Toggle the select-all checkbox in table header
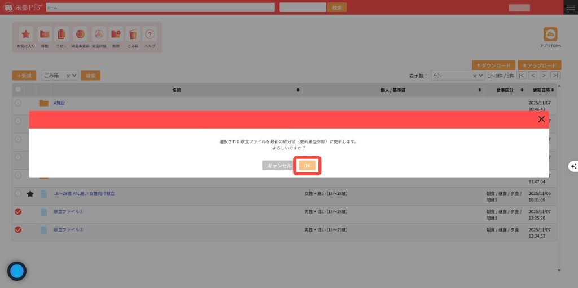 (18, 90)
